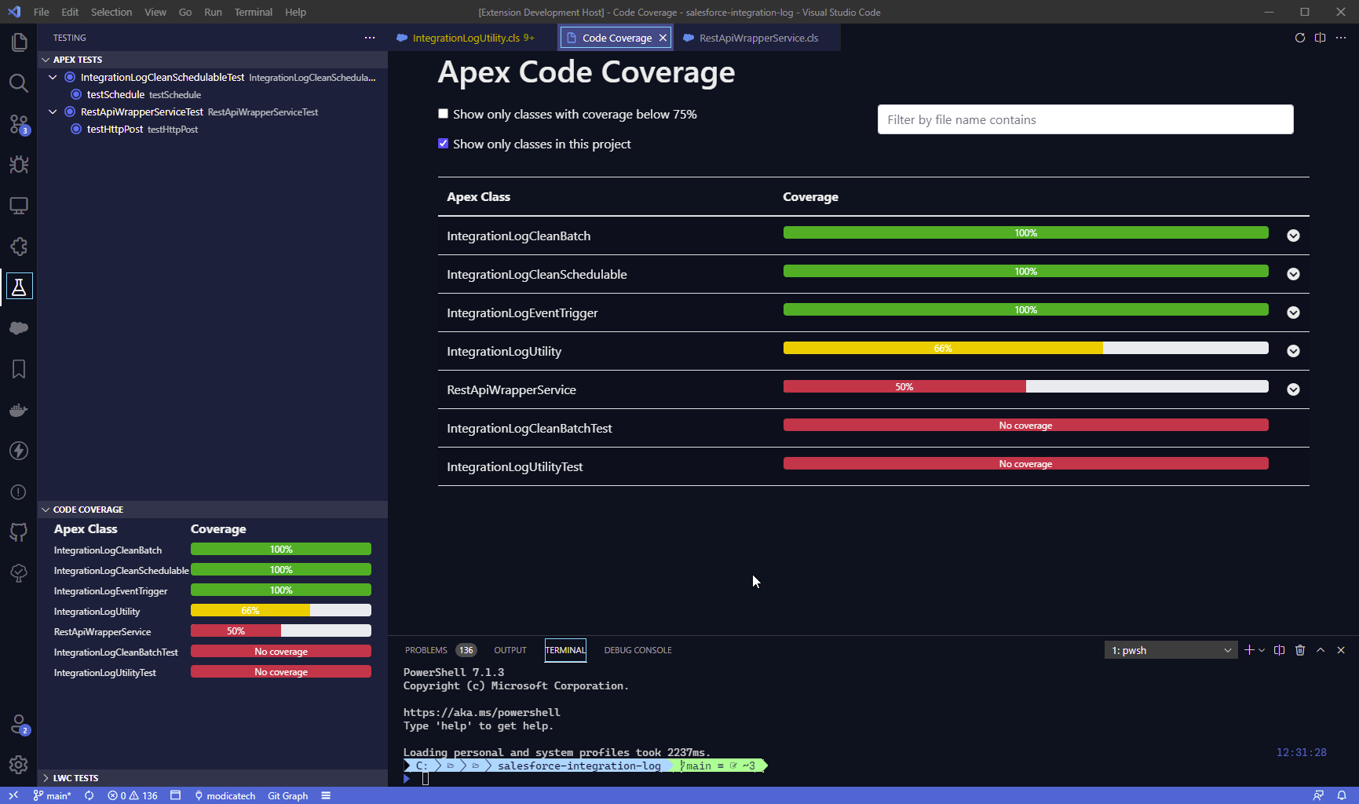Expand IntegrationLogUtility coverage details
1359x804 pixels.
click(x=1293, y=351)
